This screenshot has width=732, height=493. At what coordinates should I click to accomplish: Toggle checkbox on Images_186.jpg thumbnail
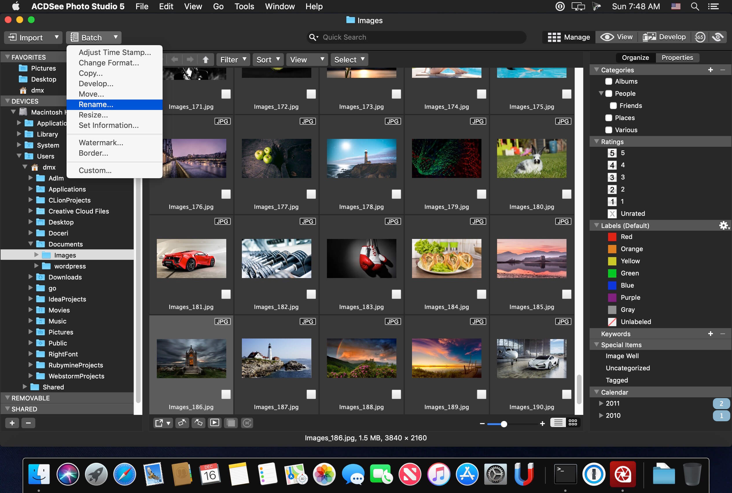pos(226,394)
